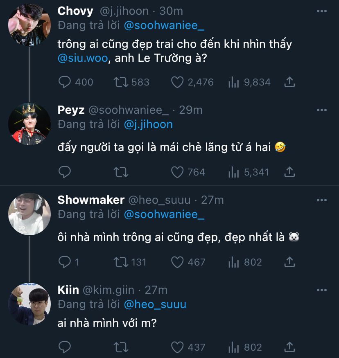Retweet Peyz's tweet
Image resolution: width=339 pixels, height=358 pixels.
[x=121, y=172]
